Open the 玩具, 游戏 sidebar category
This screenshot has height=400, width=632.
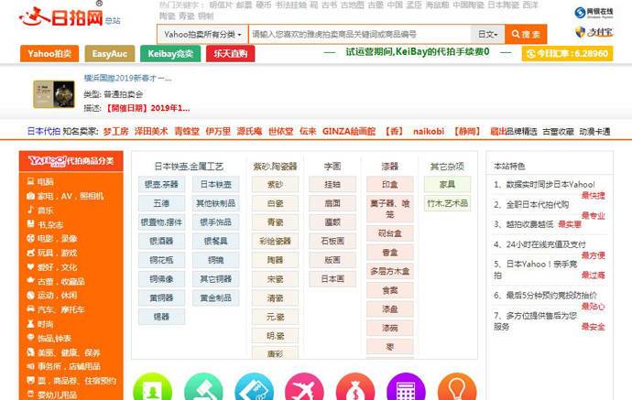click(x=51, y=253)
